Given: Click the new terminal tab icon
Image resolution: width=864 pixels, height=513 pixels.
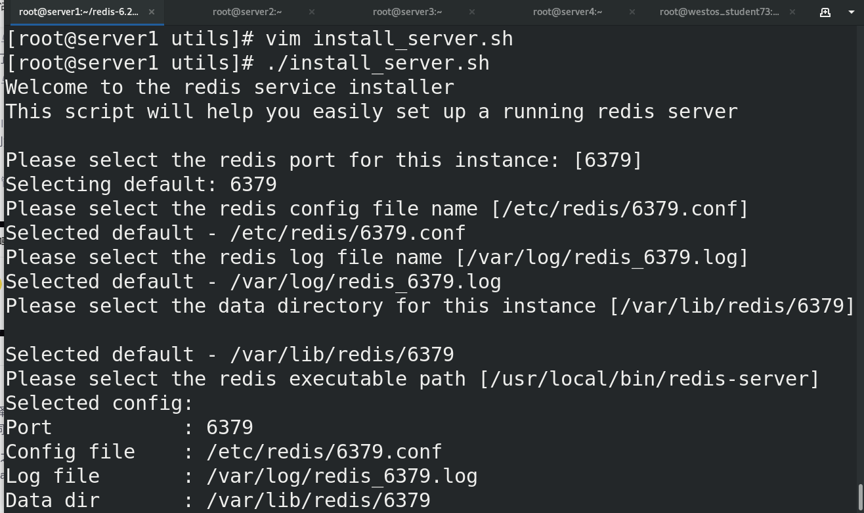Looking at the screenshot, I should 825,12.
